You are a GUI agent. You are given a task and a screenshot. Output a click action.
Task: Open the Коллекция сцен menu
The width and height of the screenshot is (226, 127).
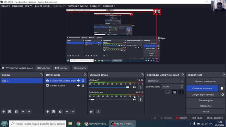78,6
